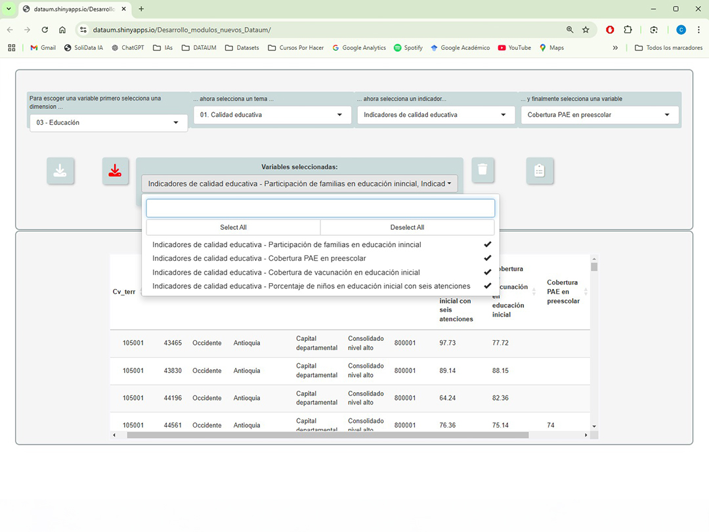The height and width of the screenshot is (532, 709).
Task: Click the YouTube bookmark icon
Action: point(500,47)
